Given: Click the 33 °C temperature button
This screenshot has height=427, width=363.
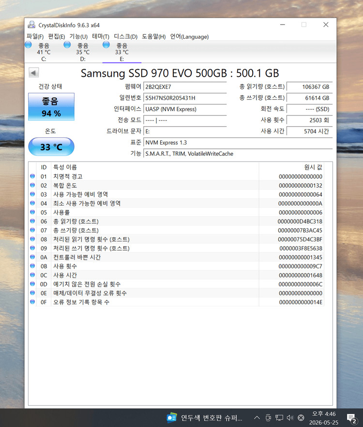Looking at the screenshot, I should click(51, 147).
